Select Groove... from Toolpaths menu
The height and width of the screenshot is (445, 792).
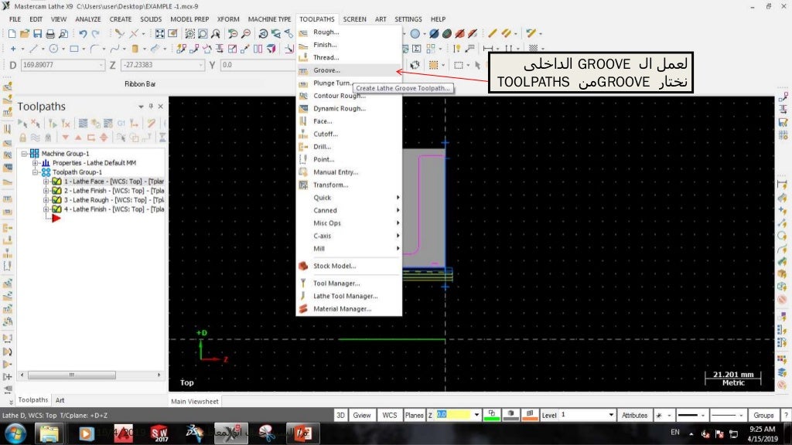pos(349,70)
